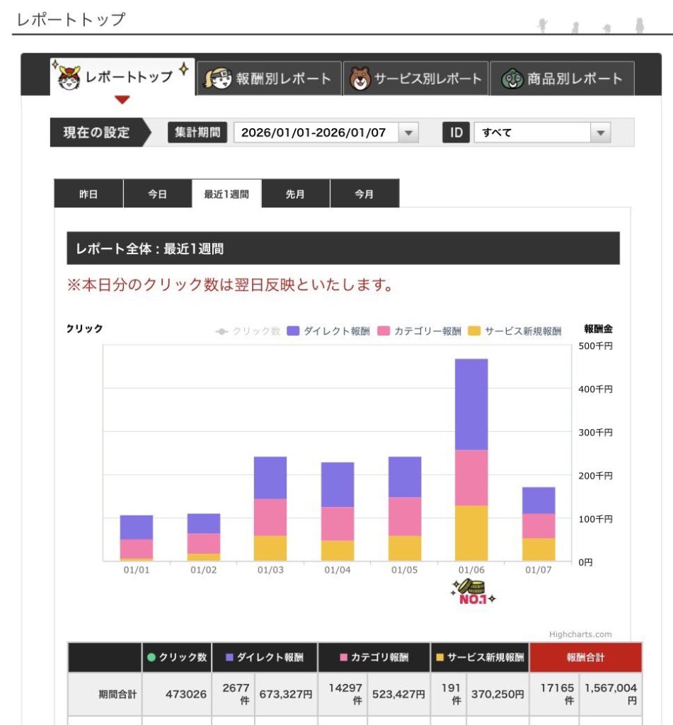The height and width of the screenshot is (725, 673).
Task: Toggle カテゴリー報酬 series in chart legend
Action: pyautogui.click(x=420, y=331)
